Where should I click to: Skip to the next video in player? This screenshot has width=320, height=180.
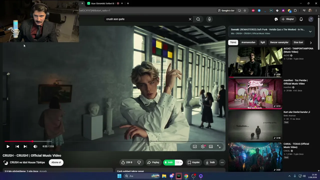[x=25, y=146]
